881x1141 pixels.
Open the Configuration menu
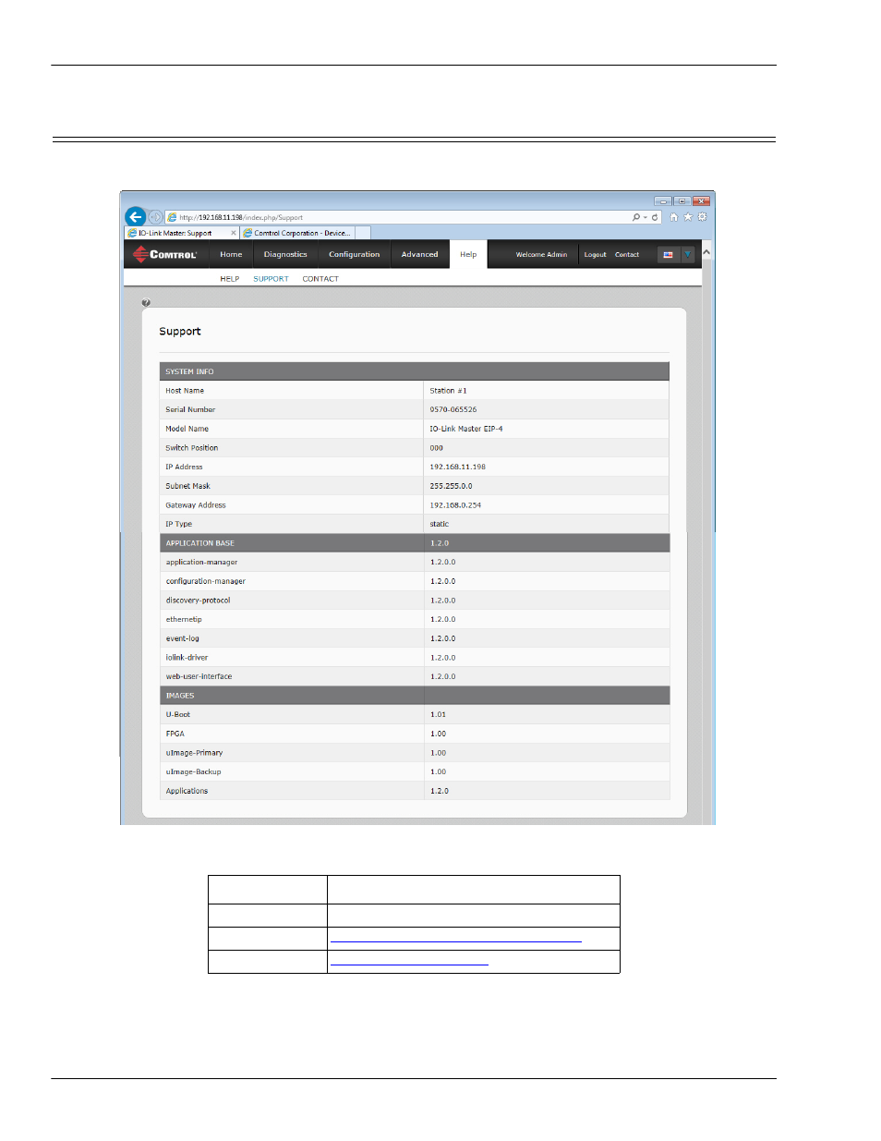[354, 255]
